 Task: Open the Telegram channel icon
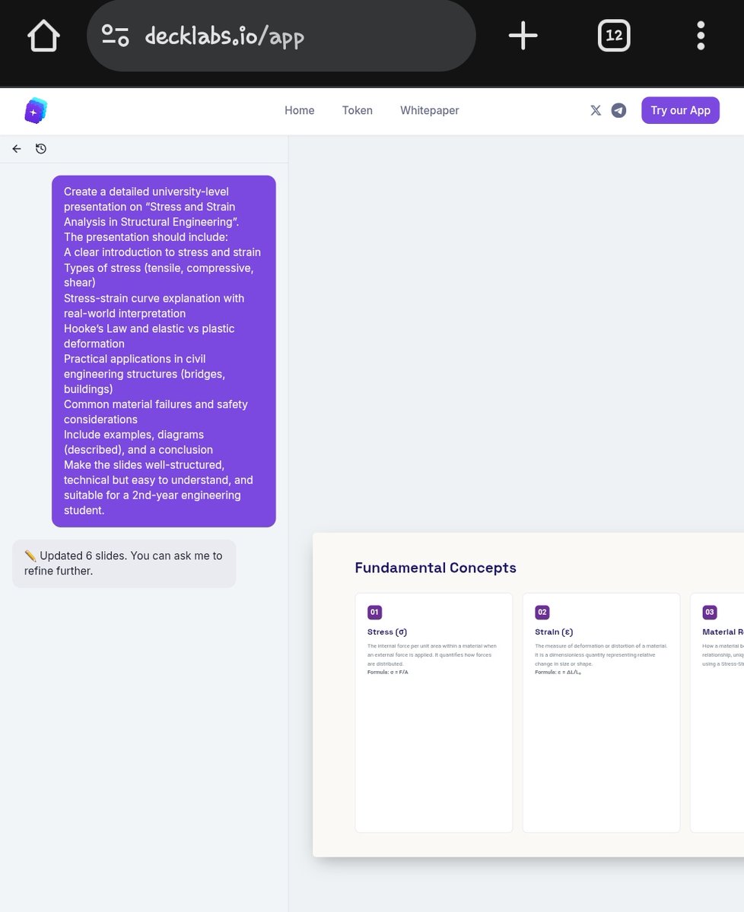click(x=619, y=110)
